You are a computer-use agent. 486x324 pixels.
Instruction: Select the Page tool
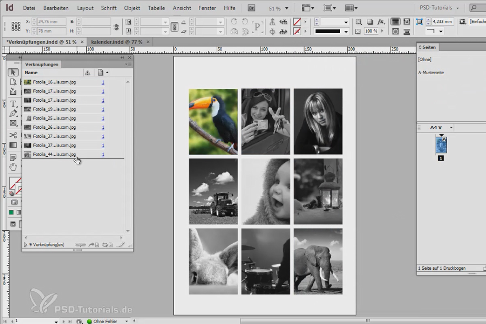click(13, 82)
